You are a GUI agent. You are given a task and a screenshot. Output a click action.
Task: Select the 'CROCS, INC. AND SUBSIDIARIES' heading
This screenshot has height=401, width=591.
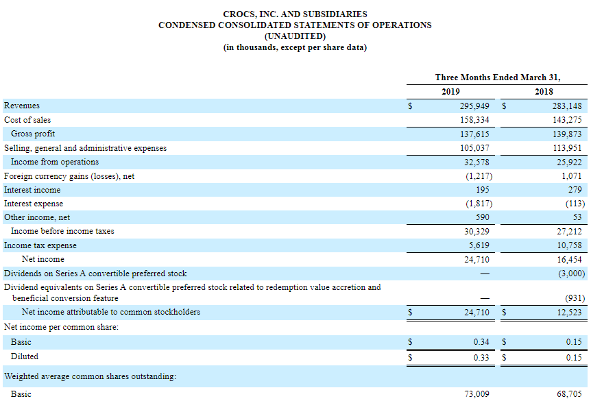coord(295,14)
